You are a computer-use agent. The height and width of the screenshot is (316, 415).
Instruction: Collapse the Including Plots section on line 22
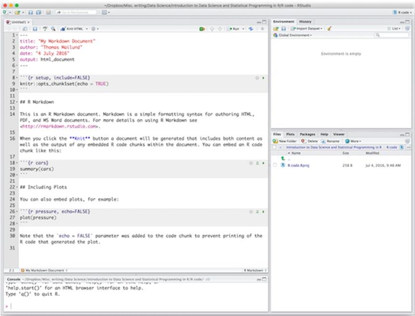pos(17,188)
